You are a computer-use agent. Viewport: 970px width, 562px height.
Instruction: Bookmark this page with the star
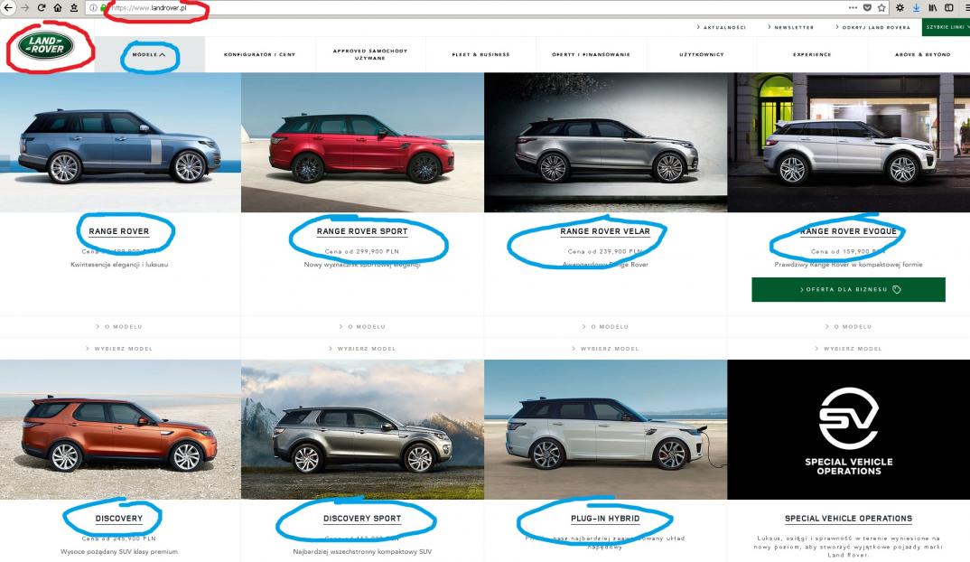[881, 7]
